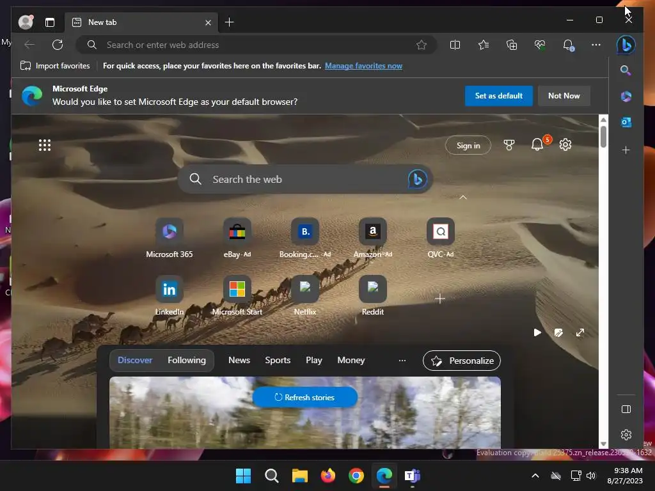Add an app to the sidebar

pos(626,150)
